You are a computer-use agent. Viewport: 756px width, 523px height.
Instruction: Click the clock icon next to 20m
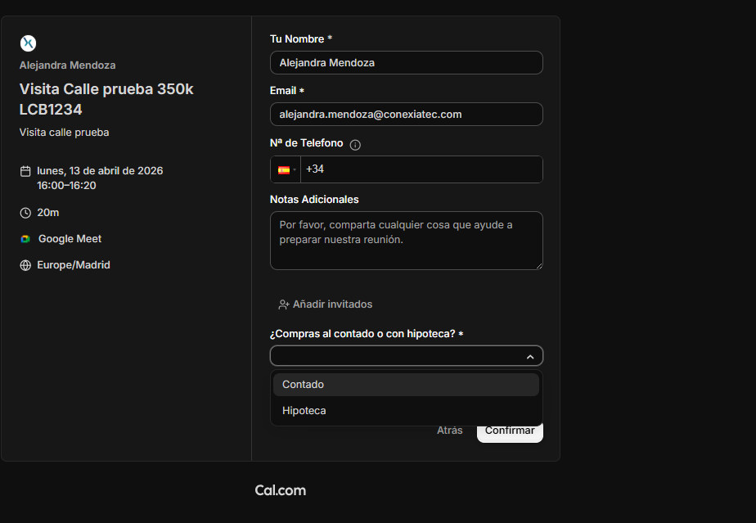coord(25,213)
